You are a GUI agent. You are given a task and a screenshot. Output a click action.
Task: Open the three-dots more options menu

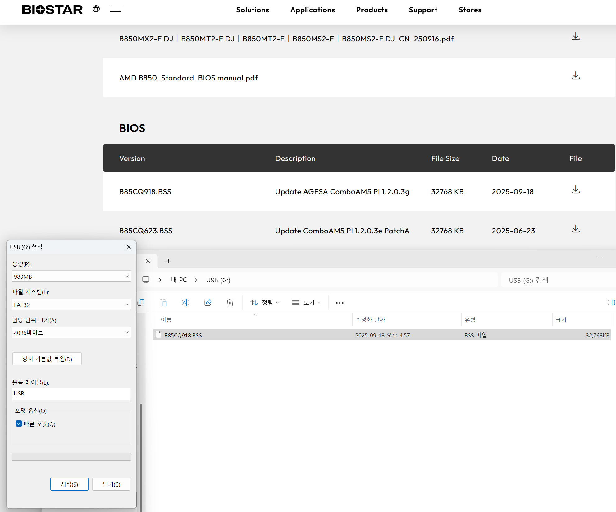pos(340,303)
